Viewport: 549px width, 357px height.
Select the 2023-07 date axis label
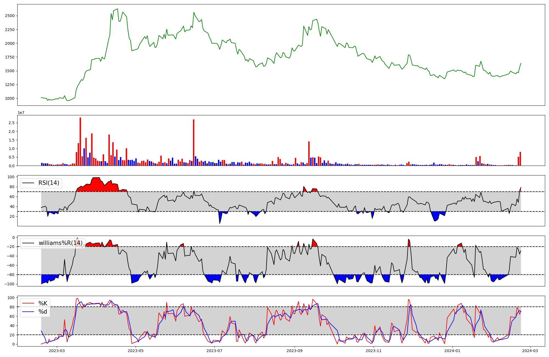pyautogui.click(x=214, y=351)
